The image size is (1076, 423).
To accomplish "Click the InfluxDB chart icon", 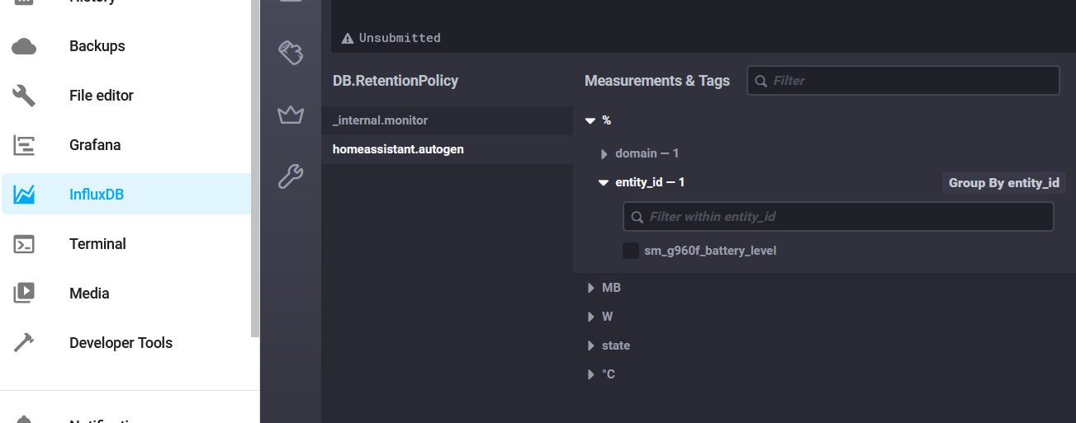I will point(24,195).
